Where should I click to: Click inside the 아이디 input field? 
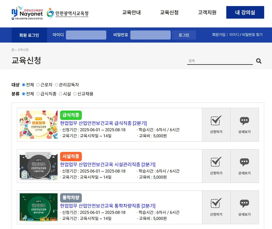click(x=86, y=35)
